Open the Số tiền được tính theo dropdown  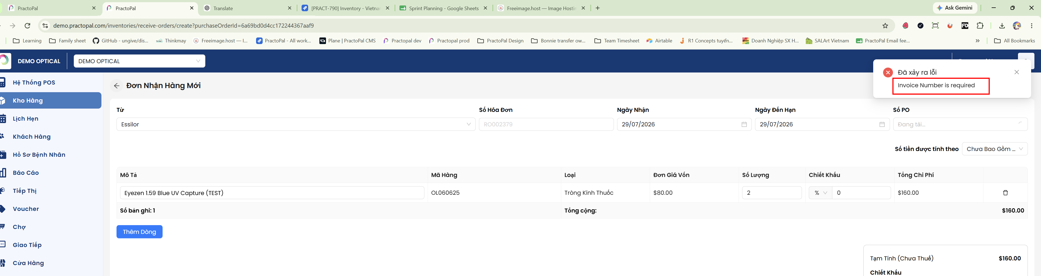(x=994, y=149)
